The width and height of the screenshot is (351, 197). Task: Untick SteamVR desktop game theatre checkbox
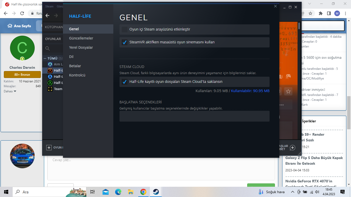point(125,42)
